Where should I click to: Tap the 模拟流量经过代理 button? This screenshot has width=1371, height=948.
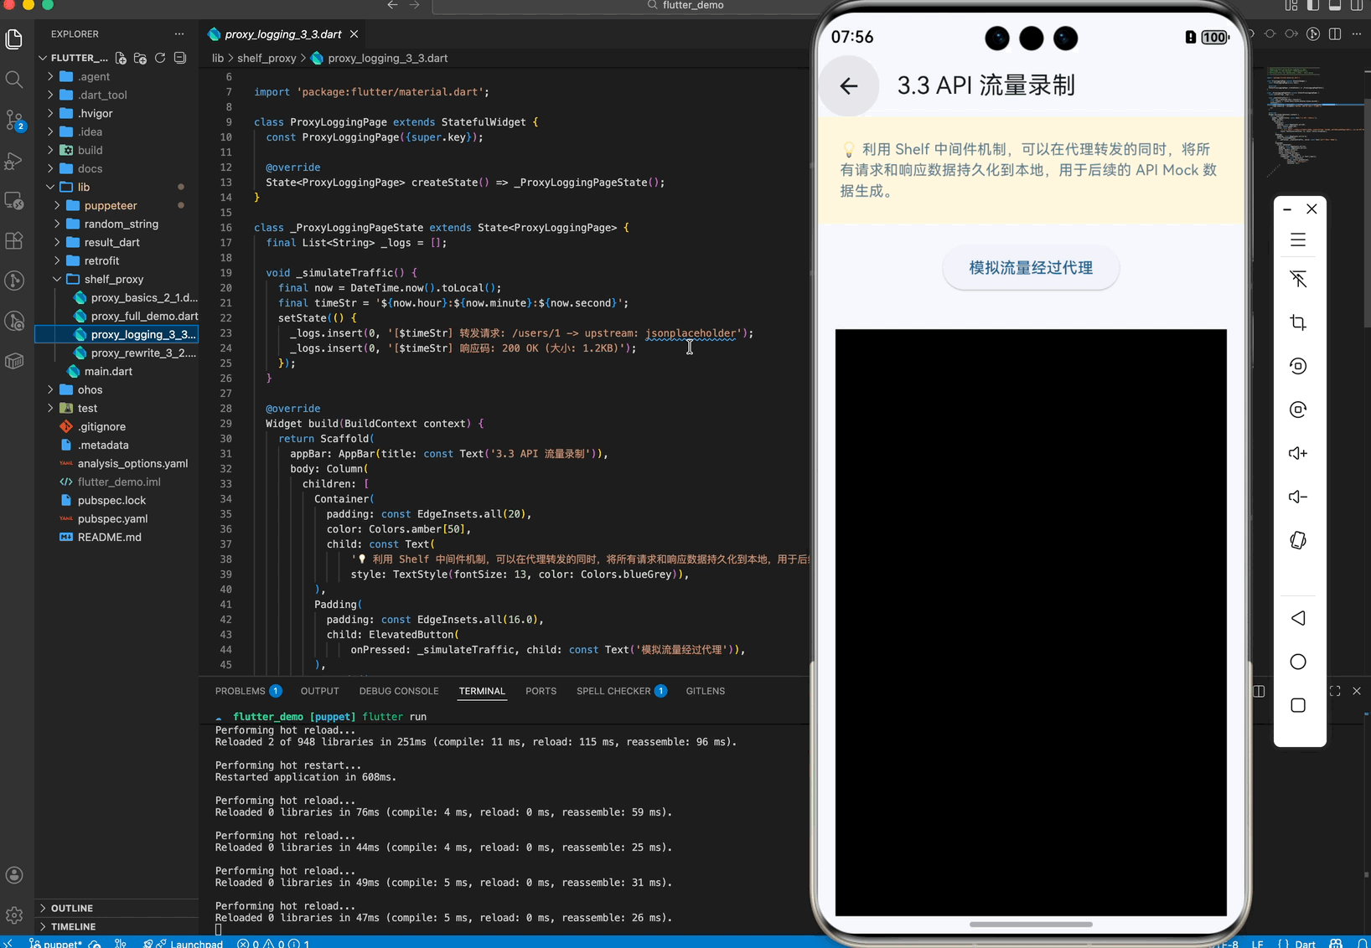[1031, 268]
